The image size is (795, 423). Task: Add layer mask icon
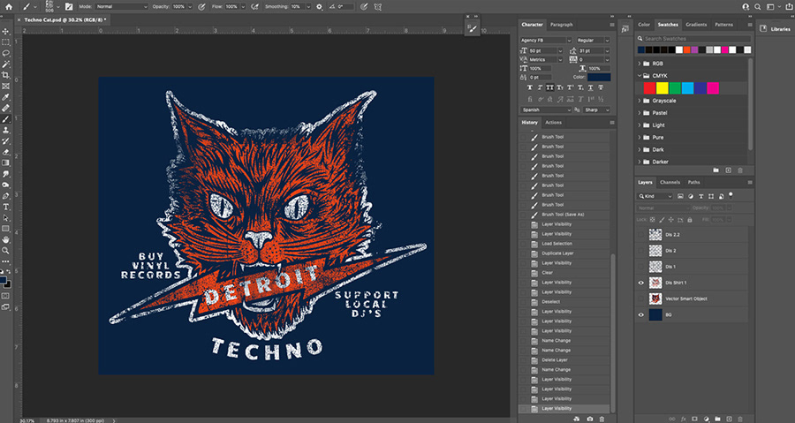[x=694, y=419]
